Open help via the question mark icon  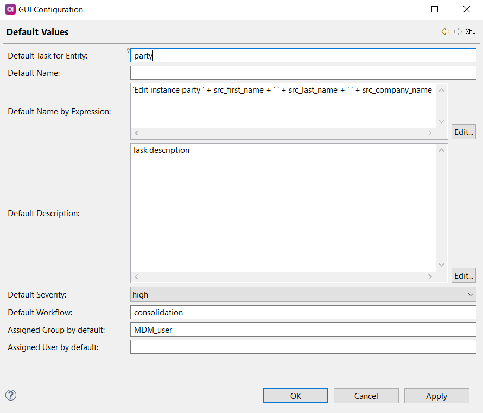10,396
